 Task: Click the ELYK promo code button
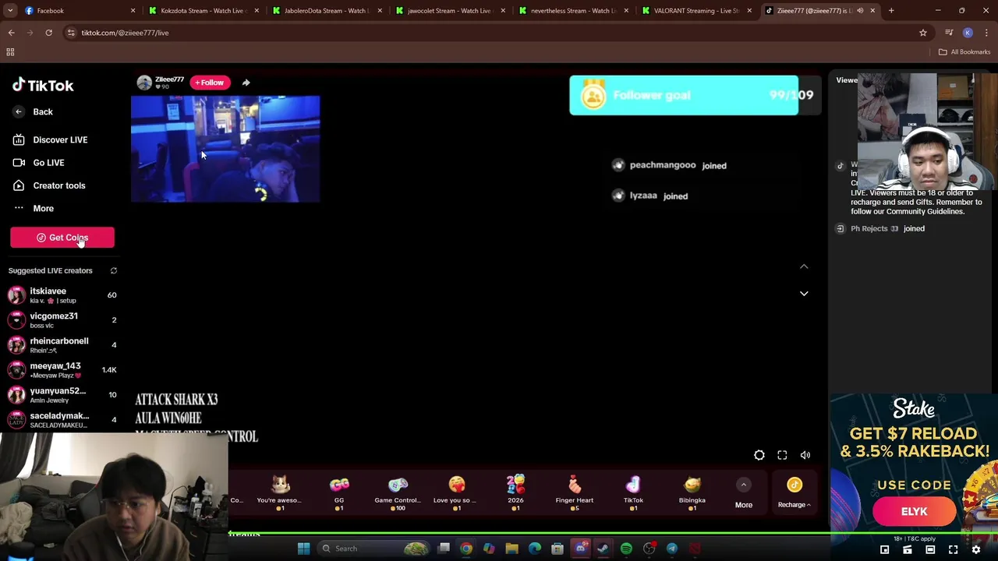click(x=915, y=512)
